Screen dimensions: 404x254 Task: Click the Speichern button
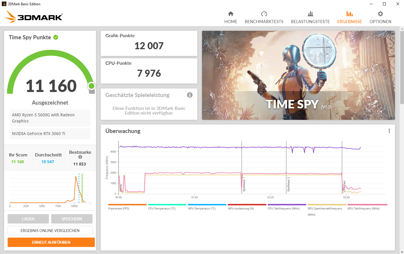72,219
